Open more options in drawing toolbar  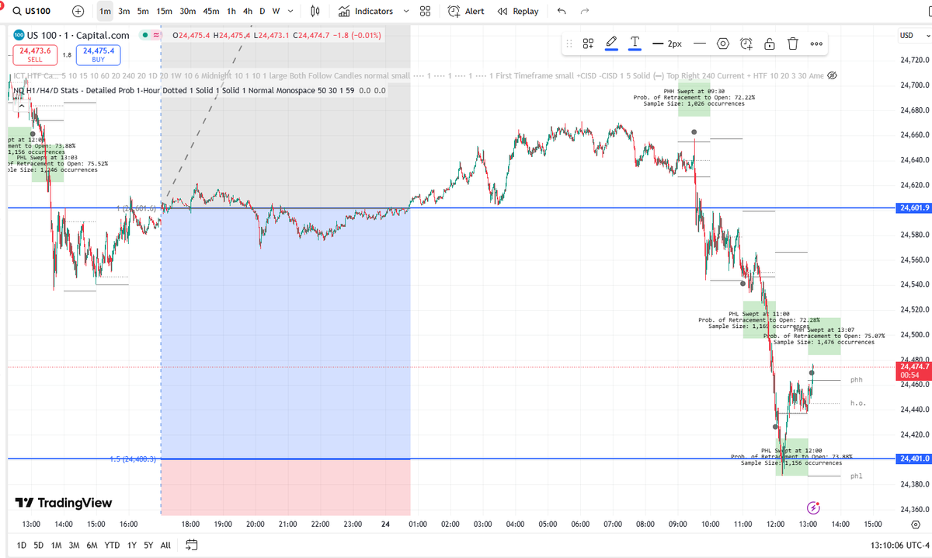tap(816, 44)
